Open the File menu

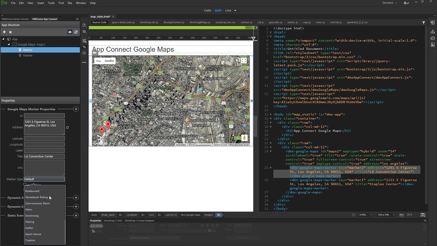point(13,3)
